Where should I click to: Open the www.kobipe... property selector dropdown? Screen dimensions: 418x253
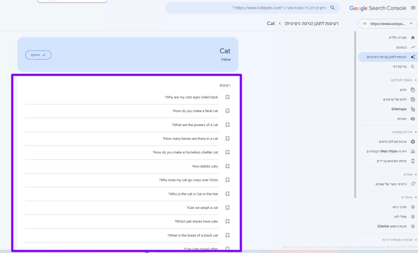[x=387, y=24]
